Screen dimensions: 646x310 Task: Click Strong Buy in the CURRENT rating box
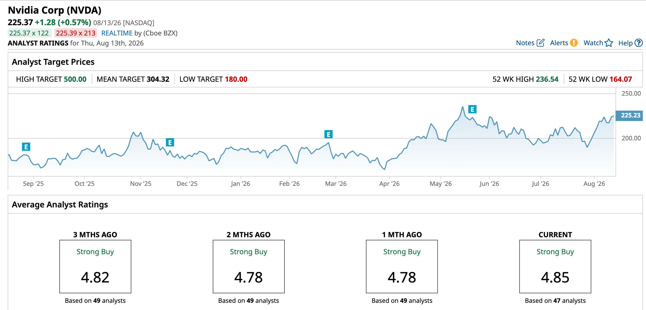point(555,252)
